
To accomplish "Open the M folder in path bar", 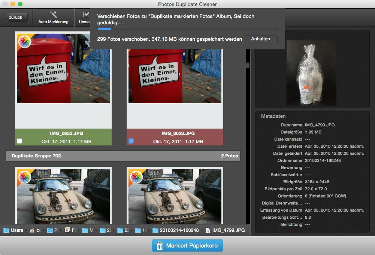I will point(88,230).
